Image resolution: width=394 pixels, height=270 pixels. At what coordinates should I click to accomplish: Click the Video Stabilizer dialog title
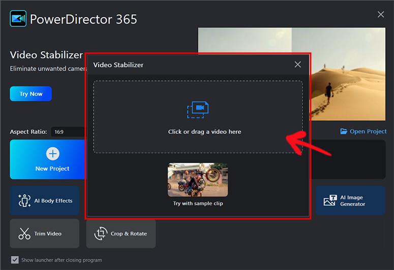click(x=118, y=65)
